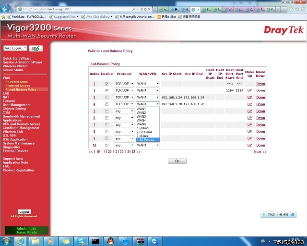Check Enable for policy index 6

click(x=106, y=118)
